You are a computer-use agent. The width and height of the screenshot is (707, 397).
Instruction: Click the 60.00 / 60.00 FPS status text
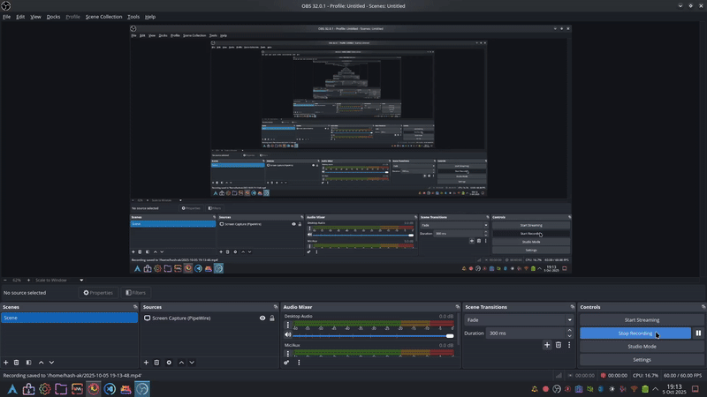[682, 376]
